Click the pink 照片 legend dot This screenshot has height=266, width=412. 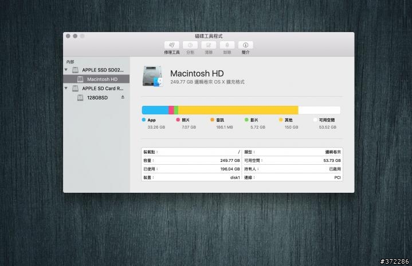pos(178,120)
